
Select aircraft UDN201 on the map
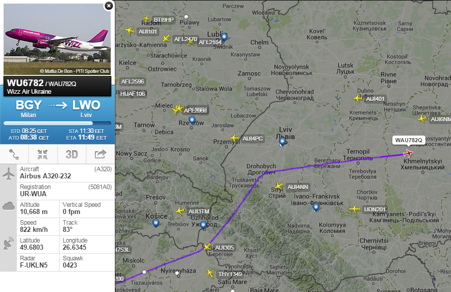355,209
